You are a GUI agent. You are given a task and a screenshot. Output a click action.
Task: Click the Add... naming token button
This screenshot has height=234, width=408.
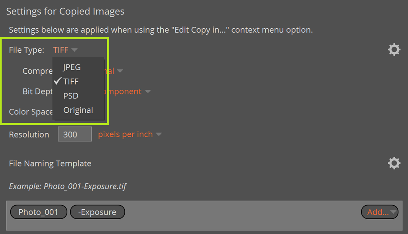[x=377, y=212]
